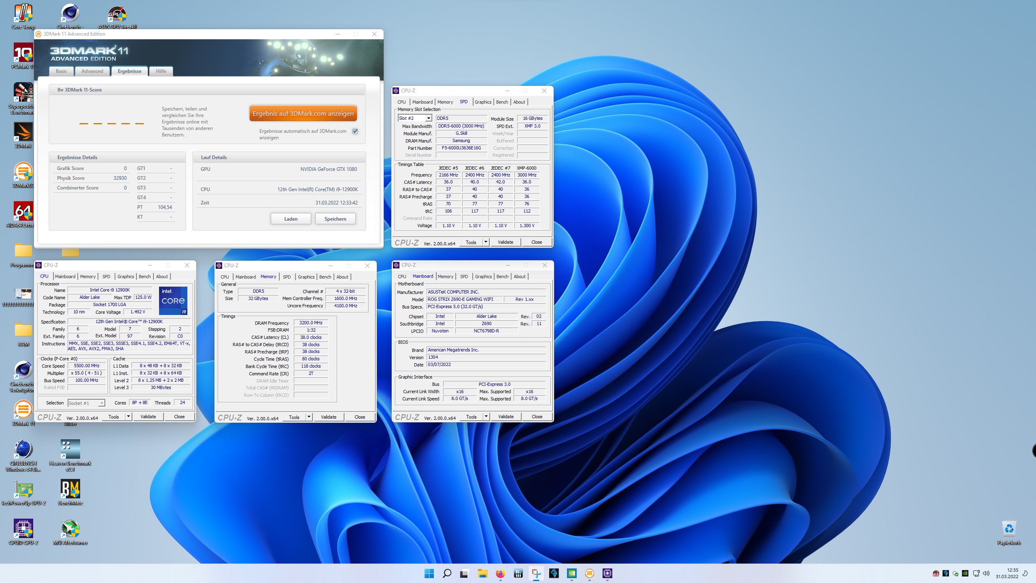Click Tools button in the Mainboard CPU-Z window
The height and width of the screenshot is (583, 1036).
point(471,417)
